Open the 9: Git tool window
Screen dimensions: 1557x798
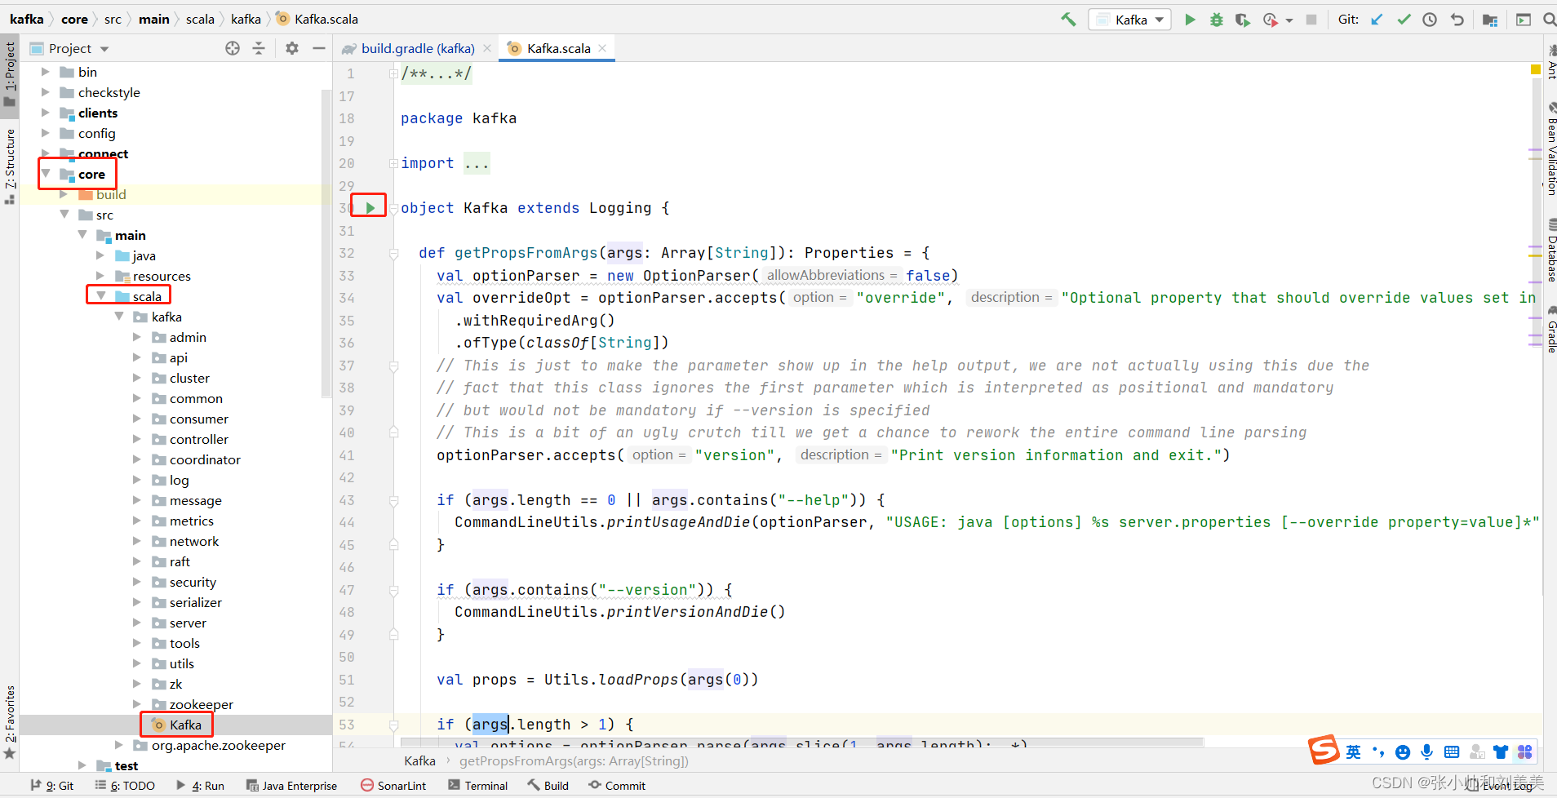click(x=52, y=786)
